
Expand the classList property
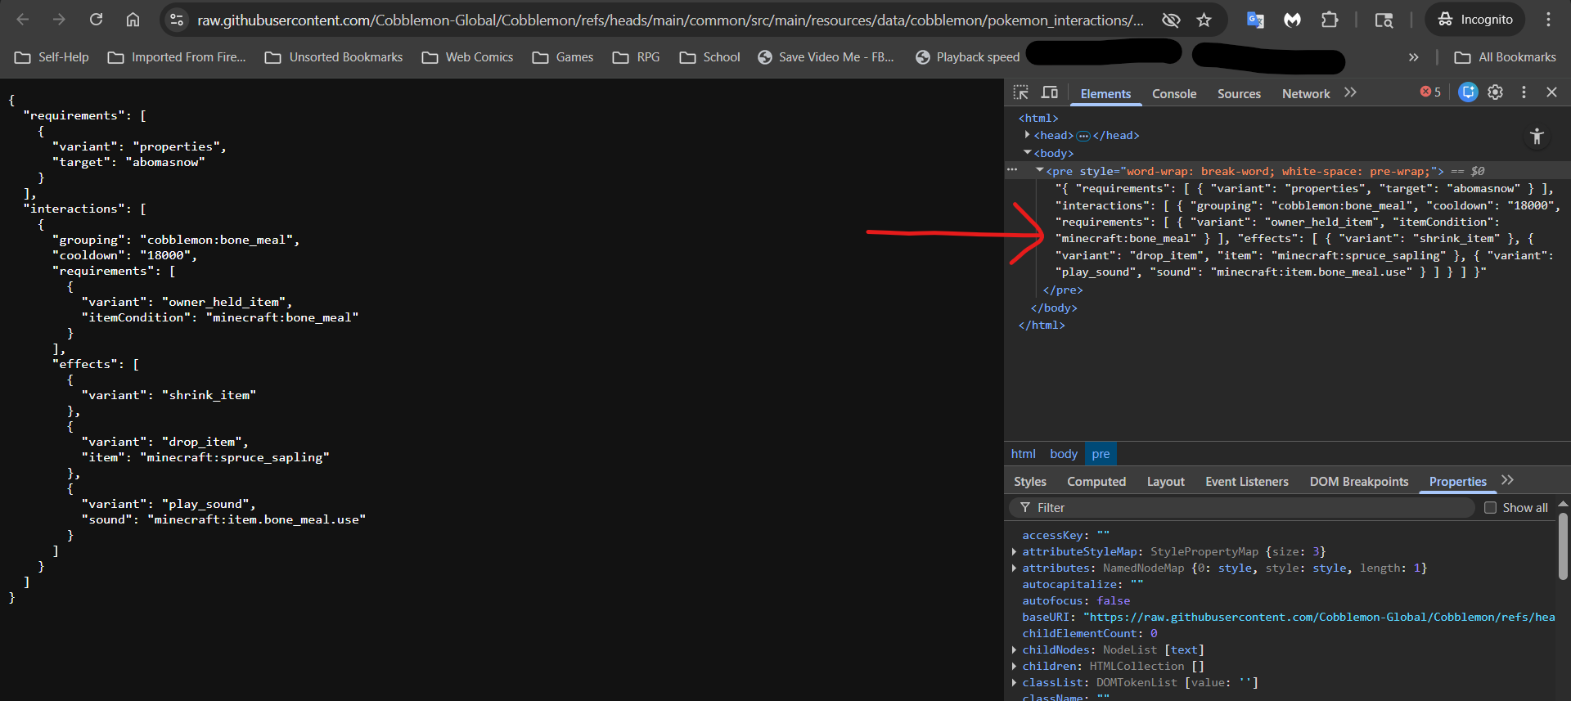tap(1015, 682)
